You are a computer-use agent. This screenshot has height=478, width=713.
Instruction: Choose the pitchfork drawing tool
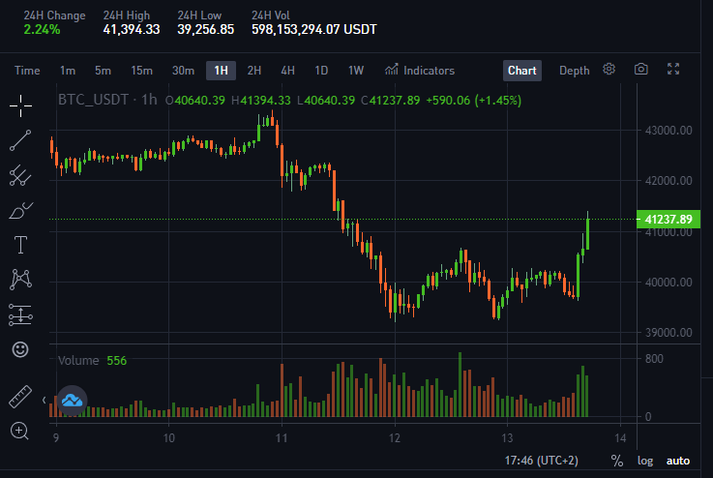[x=20, y=175]
